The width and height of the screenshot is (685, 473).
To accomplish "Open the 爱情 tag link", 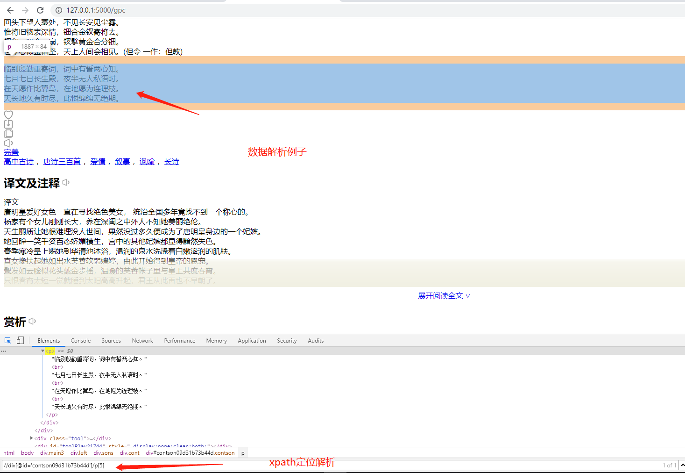I will (x=98, y=162).
